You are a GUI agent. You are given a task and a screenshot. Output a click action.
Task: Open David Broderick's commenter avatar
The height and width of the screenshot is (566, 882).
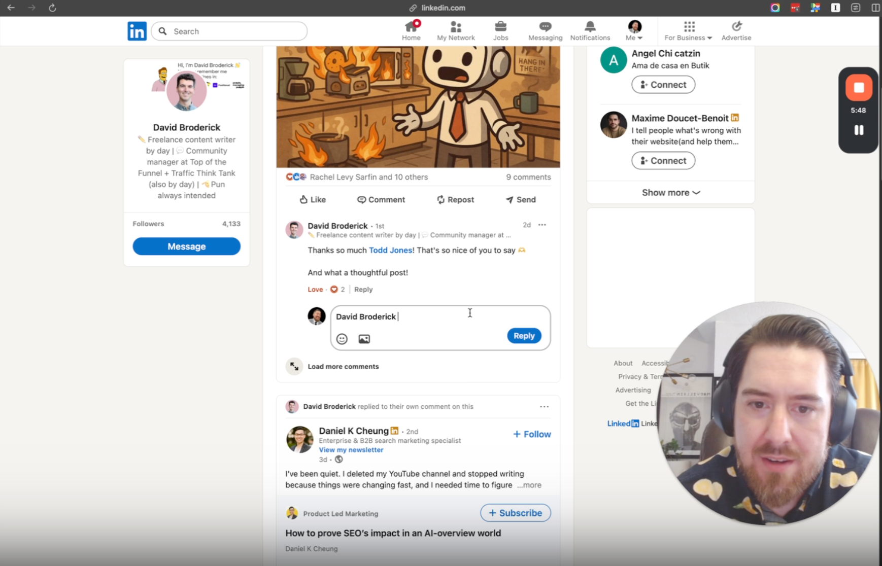294,230
